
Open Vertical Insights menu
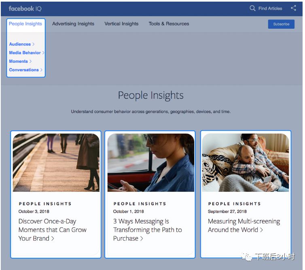[x=121, y=24]
